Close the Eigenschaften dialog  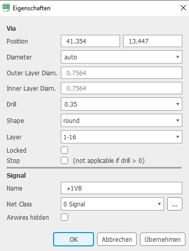tap(183, 8)
